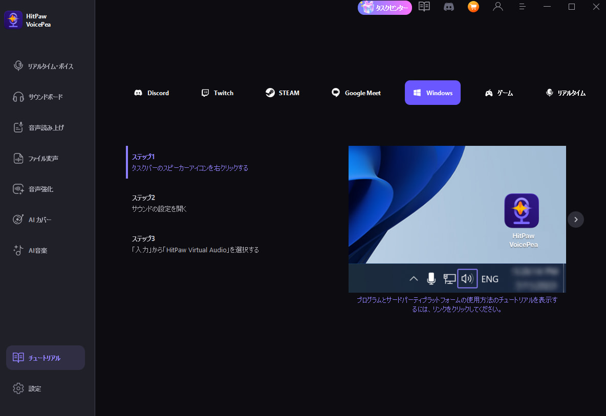Click the tutorial link text below image

pos(457,304)
